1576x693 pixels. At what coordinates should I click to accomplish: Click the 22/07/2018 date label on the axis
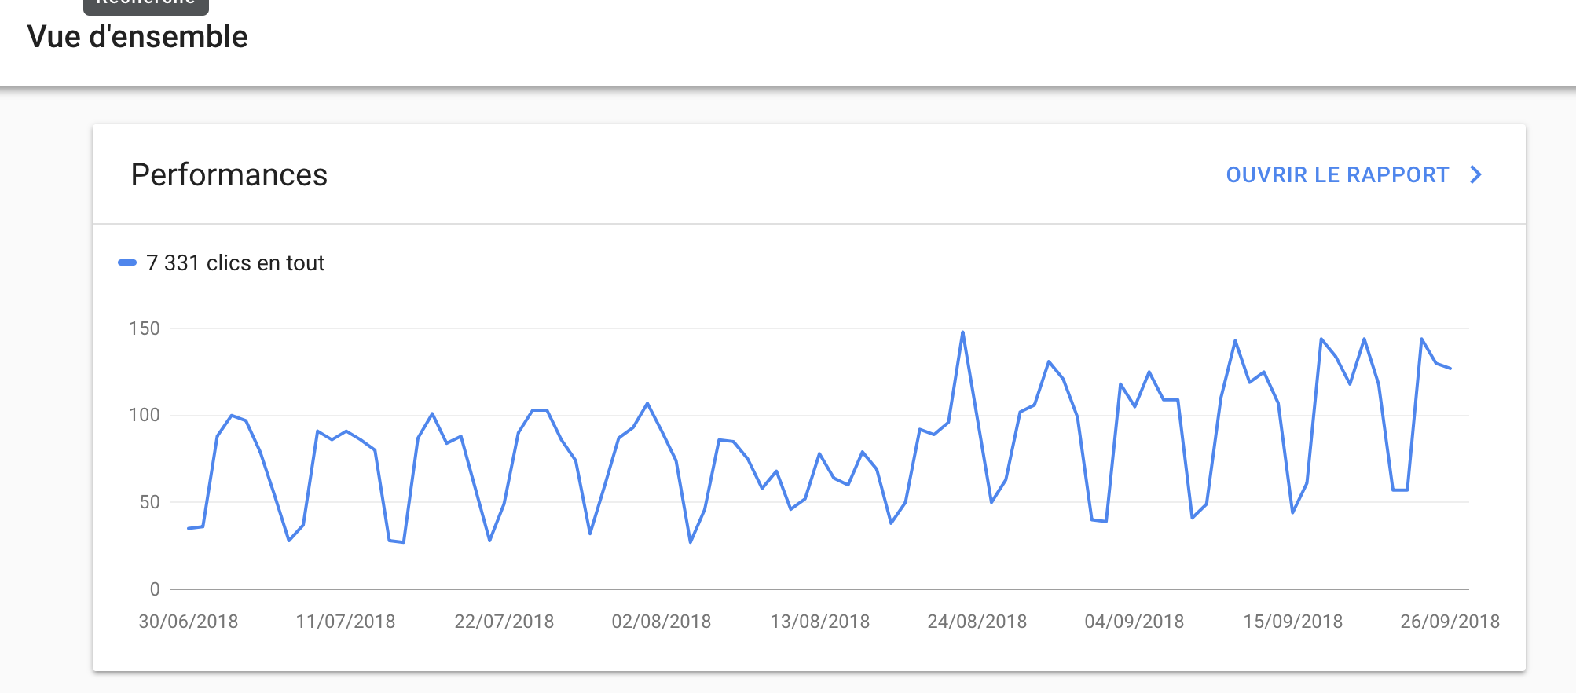(x=504, y=621)
